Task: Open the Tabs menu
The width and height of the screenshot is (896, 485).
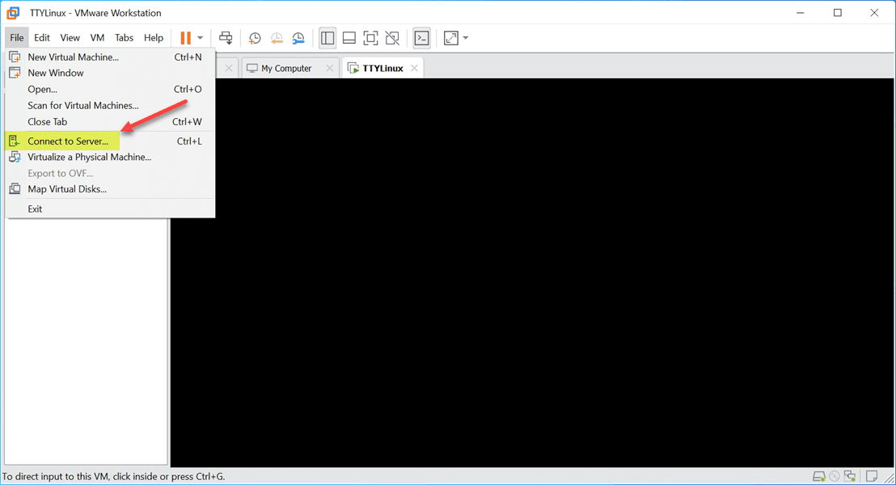Action: tap(124, 38)
